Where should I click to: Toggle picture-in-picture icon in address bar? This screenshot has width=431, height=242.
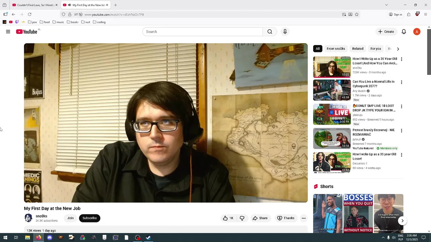coord(344,14)
